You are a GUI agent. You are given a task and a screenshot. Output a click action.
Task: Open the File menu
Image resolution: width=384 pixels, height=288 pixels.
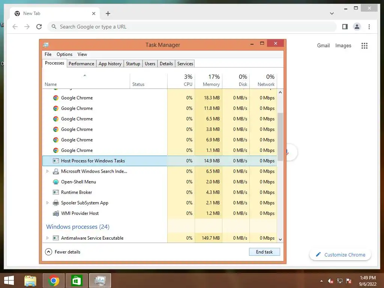click(x=48, y=54)
